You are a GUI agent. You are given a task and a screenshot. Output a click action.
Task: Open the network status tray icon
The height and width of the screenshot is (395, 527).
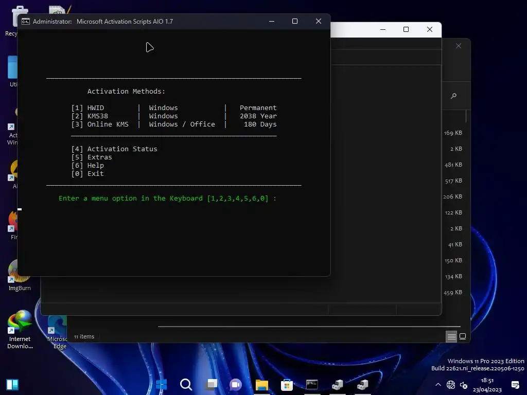451,385
